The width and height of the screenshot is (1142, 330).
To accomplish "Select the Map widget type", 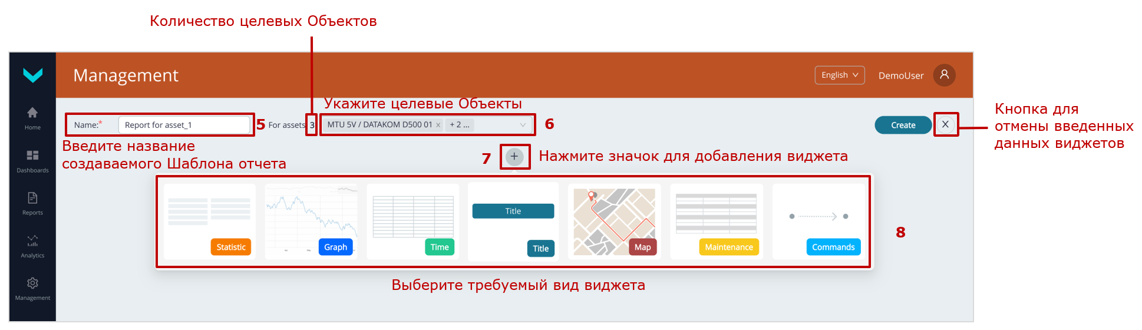I will click(614, 222).
